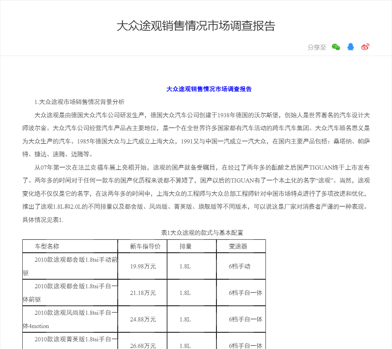Click the 6档手自一体 cell in the 24.88万元 row
Screen dimensions: 392x349
[x=241, y=319]
